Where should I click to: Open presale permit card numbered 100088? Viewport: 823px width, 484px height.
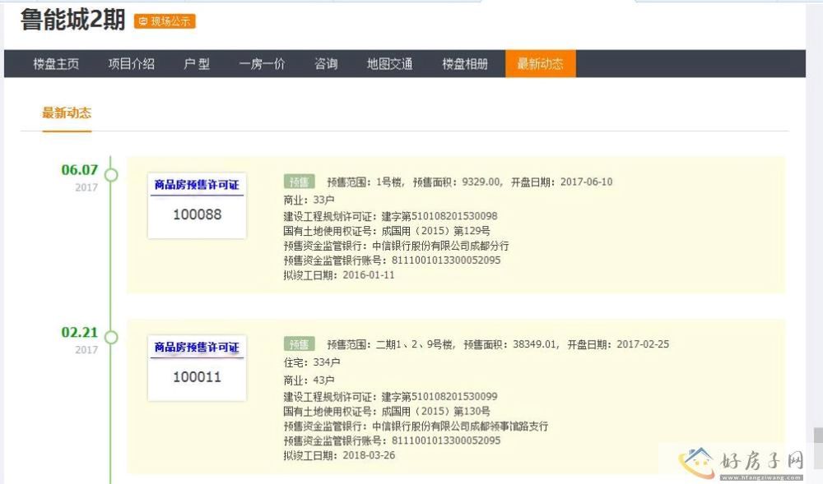point(197,205)
